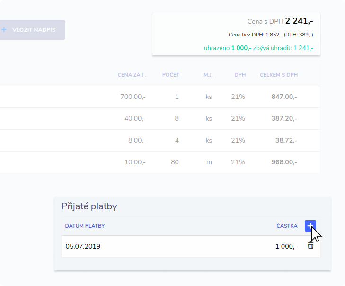Select the POČET column header
The height and width of the screenshot is (286, 345).
tap(171, 75)
